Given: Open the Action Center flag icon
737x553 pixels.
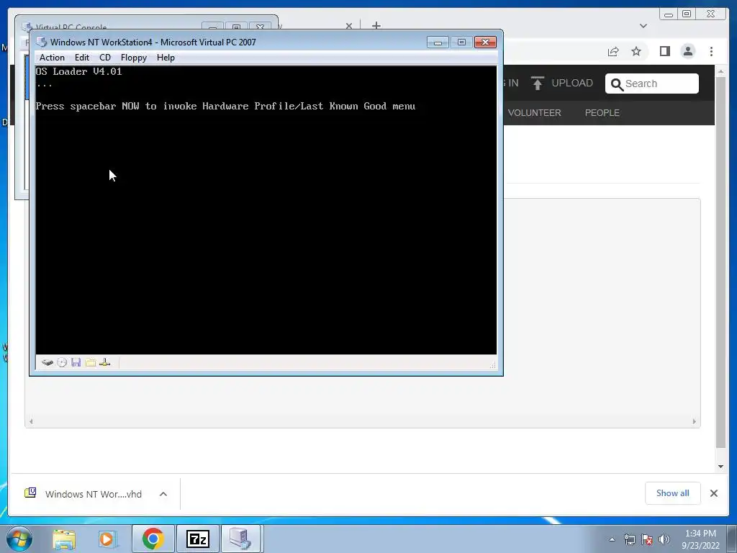Looking at the screenshot, I should click(647, 539).
